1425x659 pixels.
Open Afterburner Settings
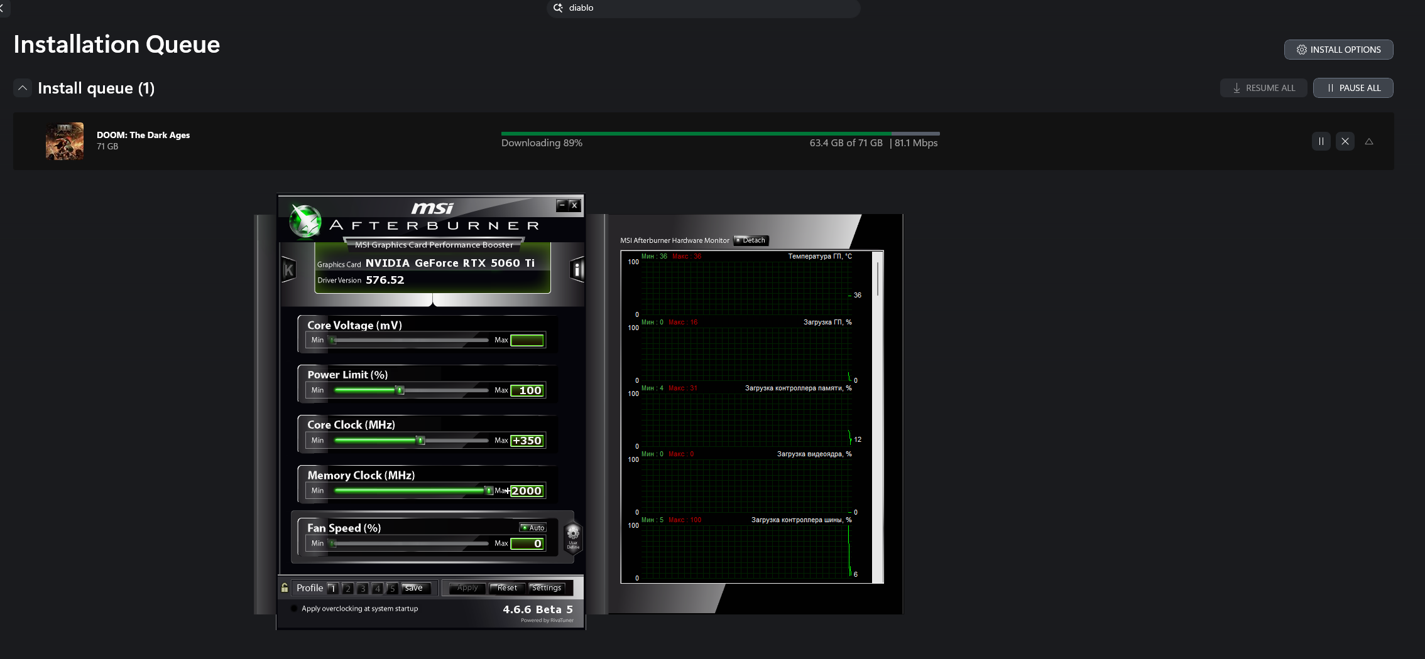[547, 588]
